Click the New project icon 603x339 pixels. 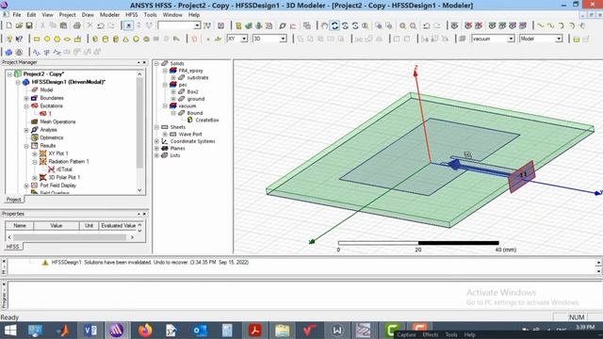click(8, 25)
